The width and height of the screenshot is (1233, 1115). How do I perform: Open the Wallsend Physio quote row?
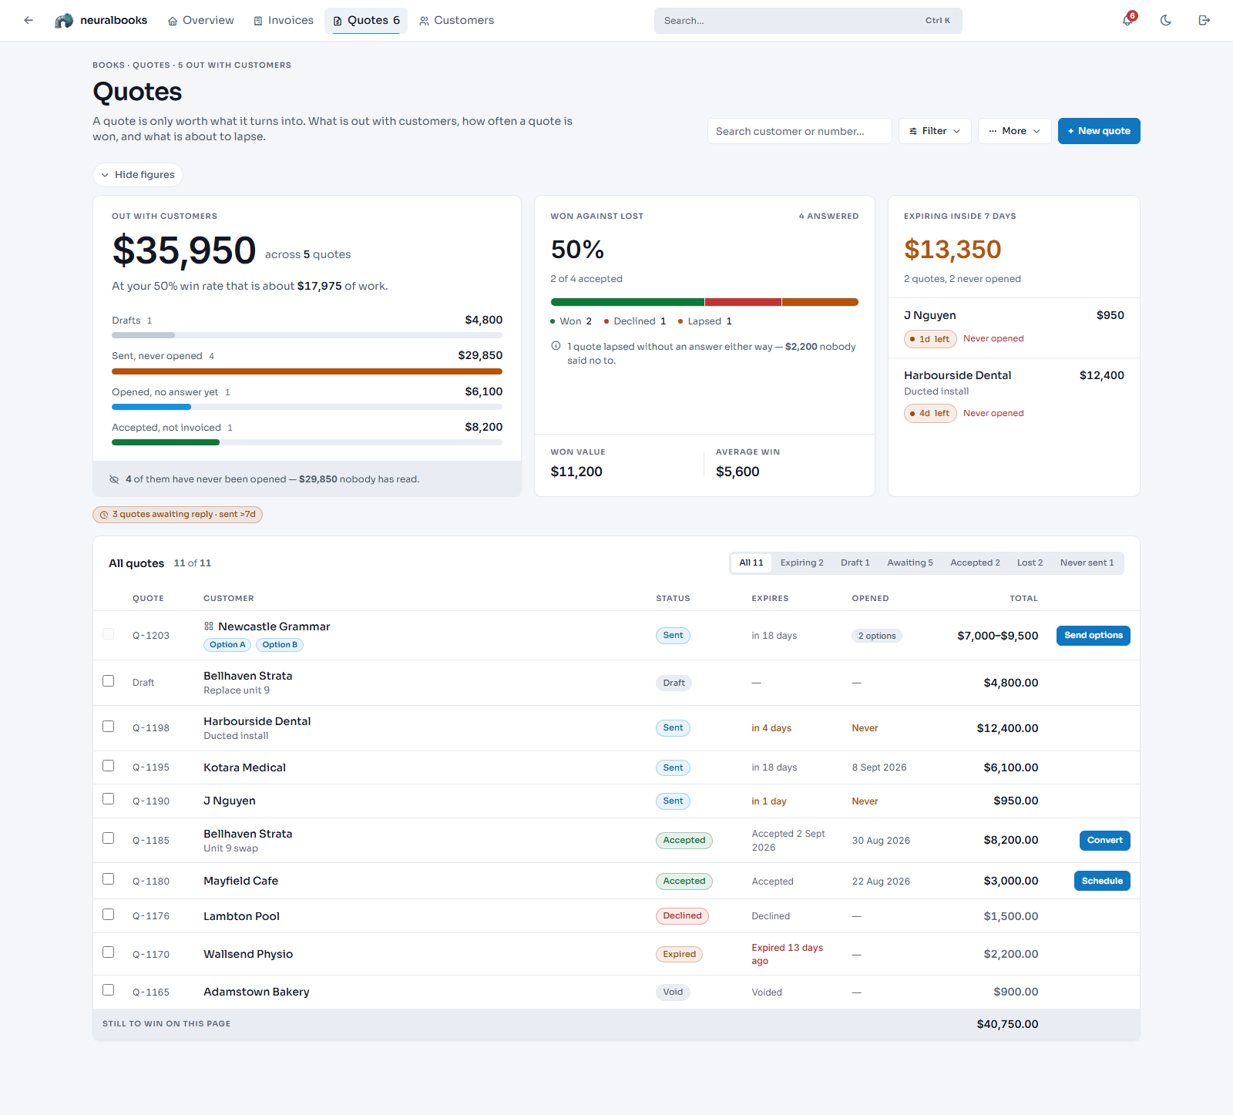(616, 954)
